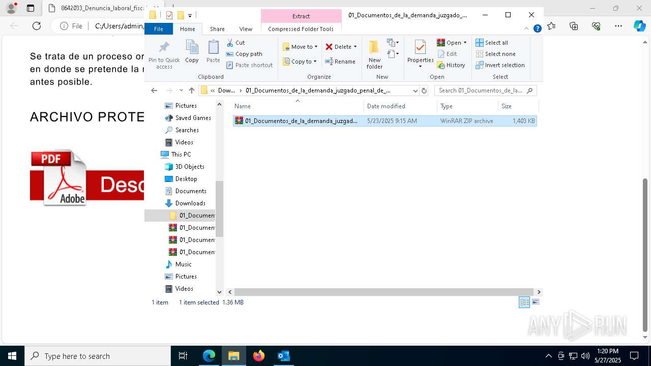
Task: Click the Windows Start button
Action: tap(12, 356)
